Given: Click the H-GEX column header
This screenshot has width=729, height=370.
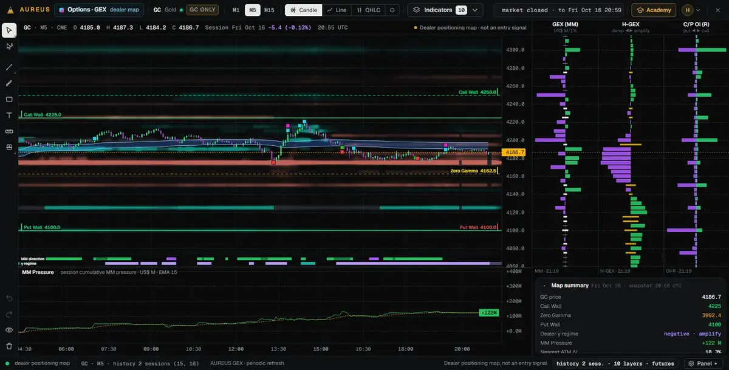Looking at the screenshot, I should pyautogui.click(x=631, y=24).
